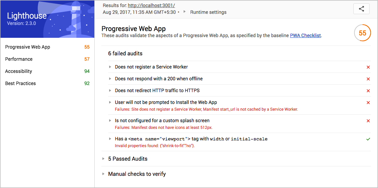Image resolution: width=378 pixels, height=188 pixels.
Task: Click green checkmark on viewport meta audit
Action: pos(368,139)
